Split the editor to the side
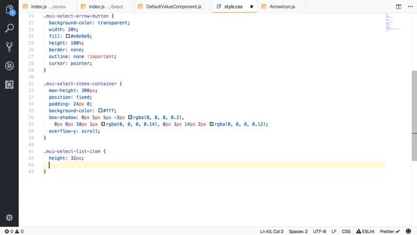 coord(398,7)
